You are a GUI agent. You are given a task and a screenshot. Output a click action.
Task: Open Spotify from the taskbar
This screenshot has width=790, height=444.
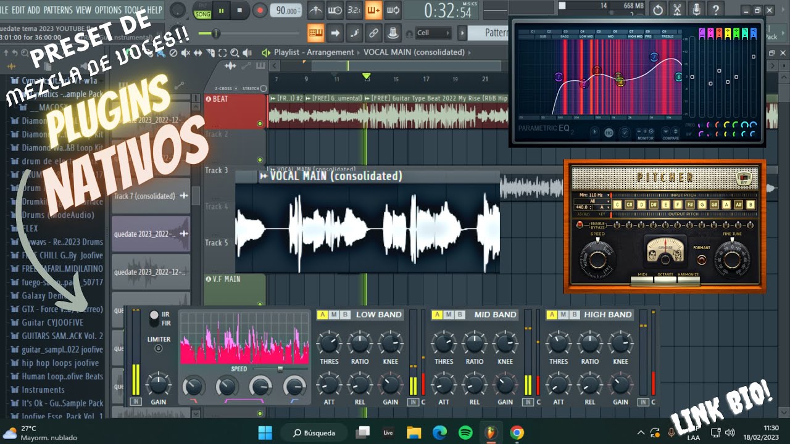[x=465, y=432]
